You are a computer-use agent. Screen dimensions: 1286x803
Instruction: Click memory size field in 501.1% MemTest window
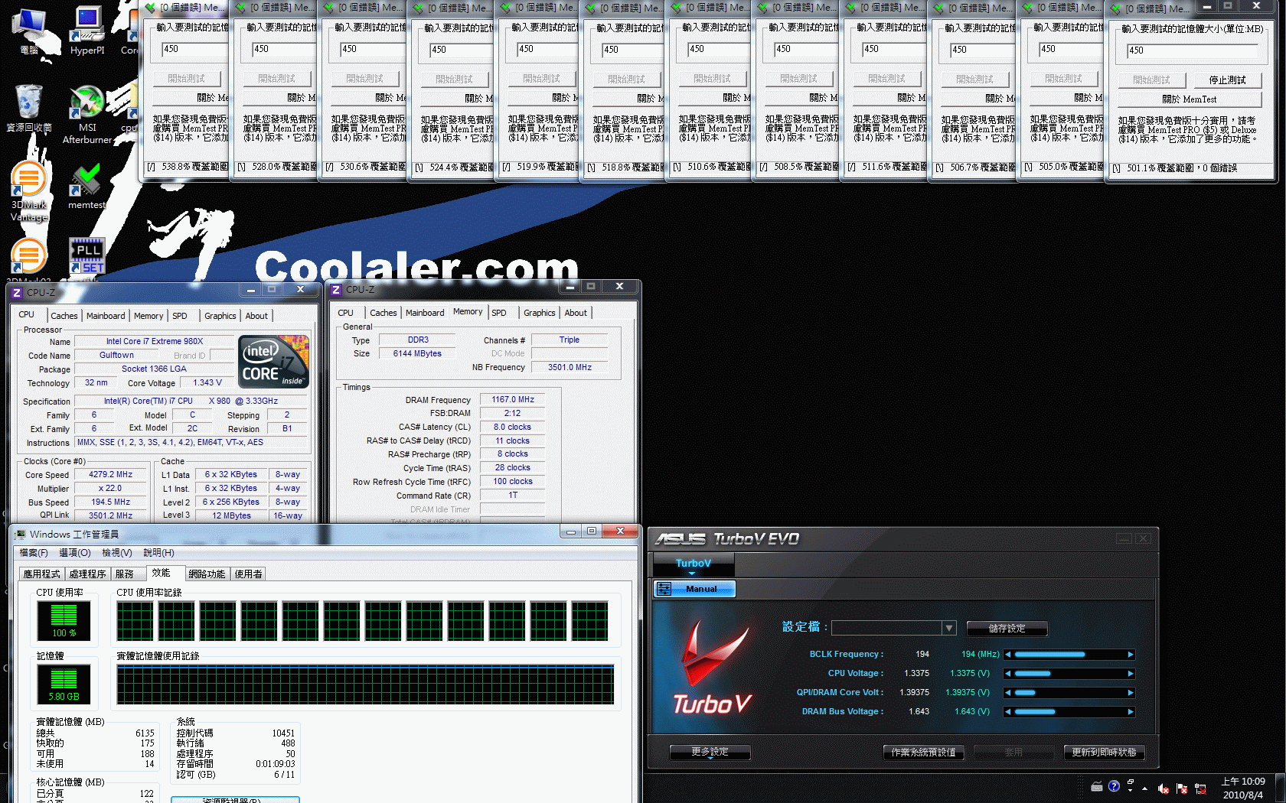[x=1192, y=50]
